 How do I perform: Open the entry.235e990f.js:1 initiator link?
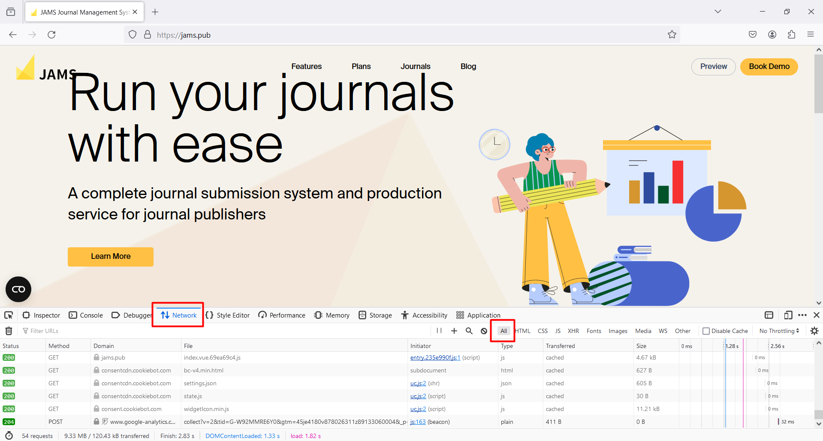[435, 357]
